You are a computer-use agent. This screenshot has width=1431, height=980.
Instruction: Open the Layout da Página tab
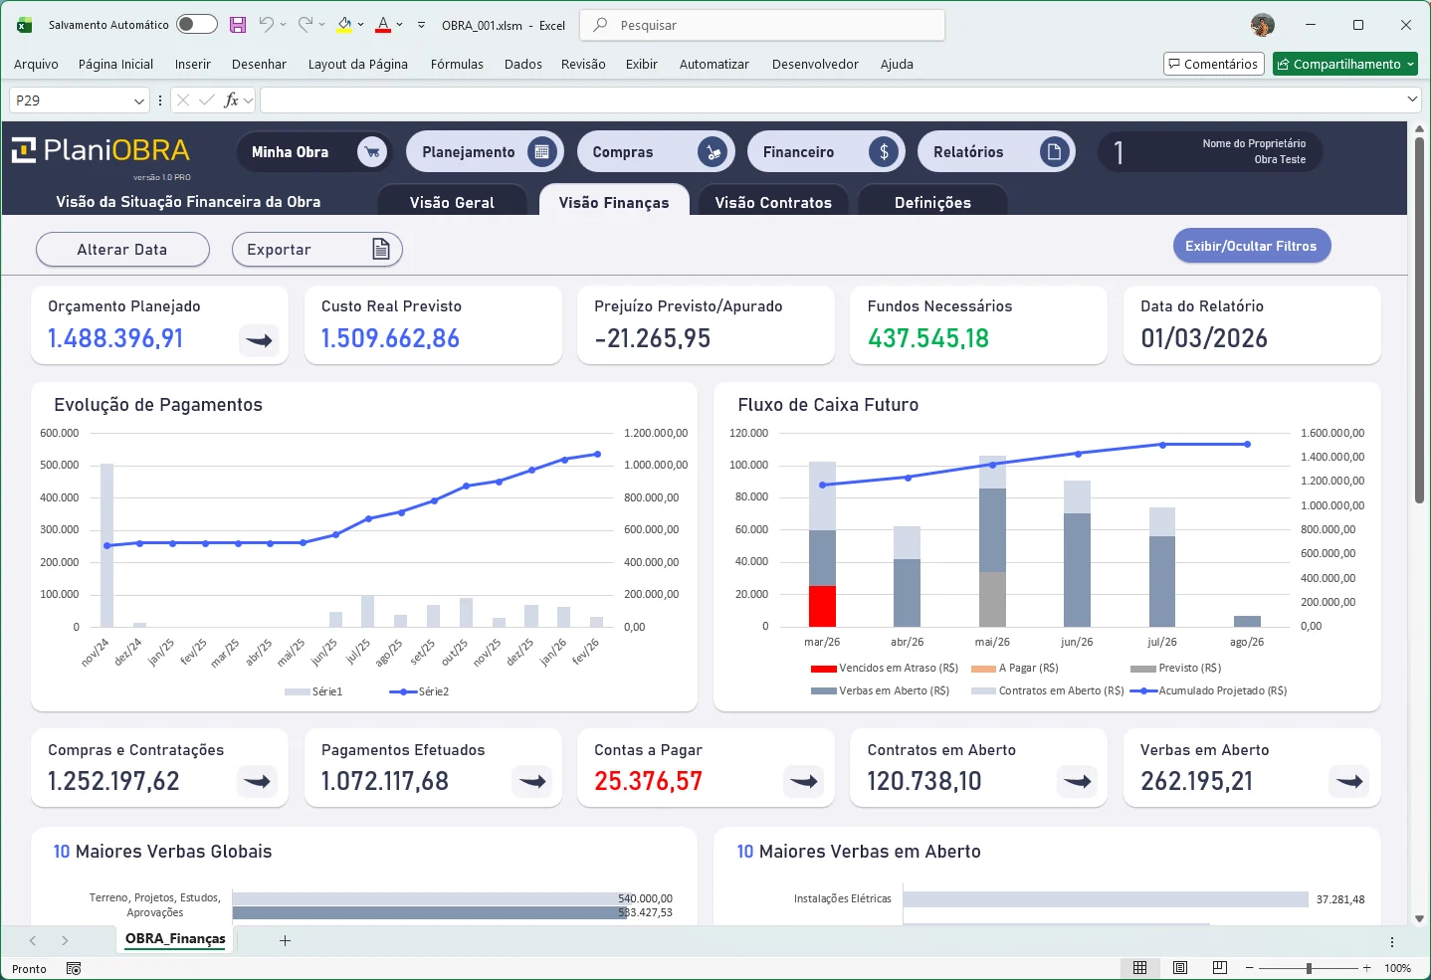point(358,64)
